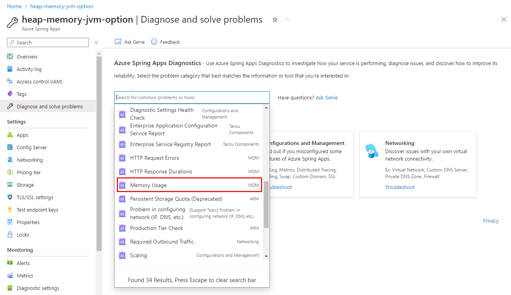Click the Overview icon in sidebar
This screenshot has width=511, height=295.
[x=10, y=57]
